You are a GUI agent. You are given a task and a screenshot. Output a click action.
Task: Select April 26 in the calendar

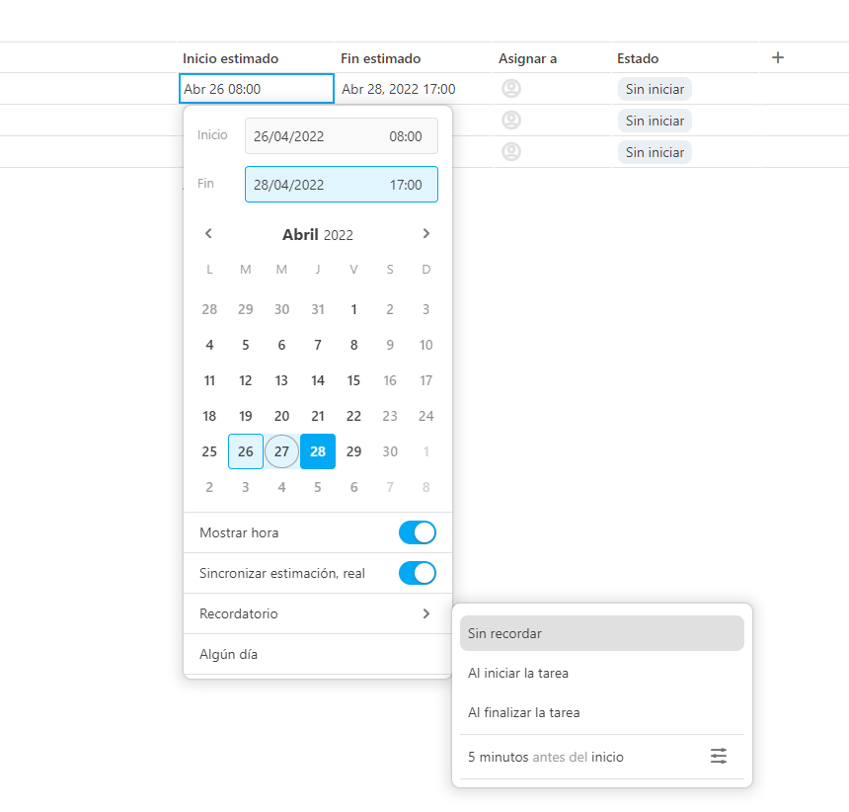[245, 451]
